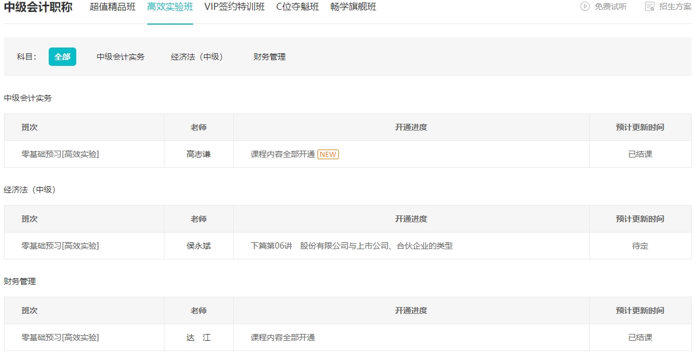694x354 pixels.
Task: Click the NEW badge beside 课程内容全部开通
Action: click(x=328, y=154)
